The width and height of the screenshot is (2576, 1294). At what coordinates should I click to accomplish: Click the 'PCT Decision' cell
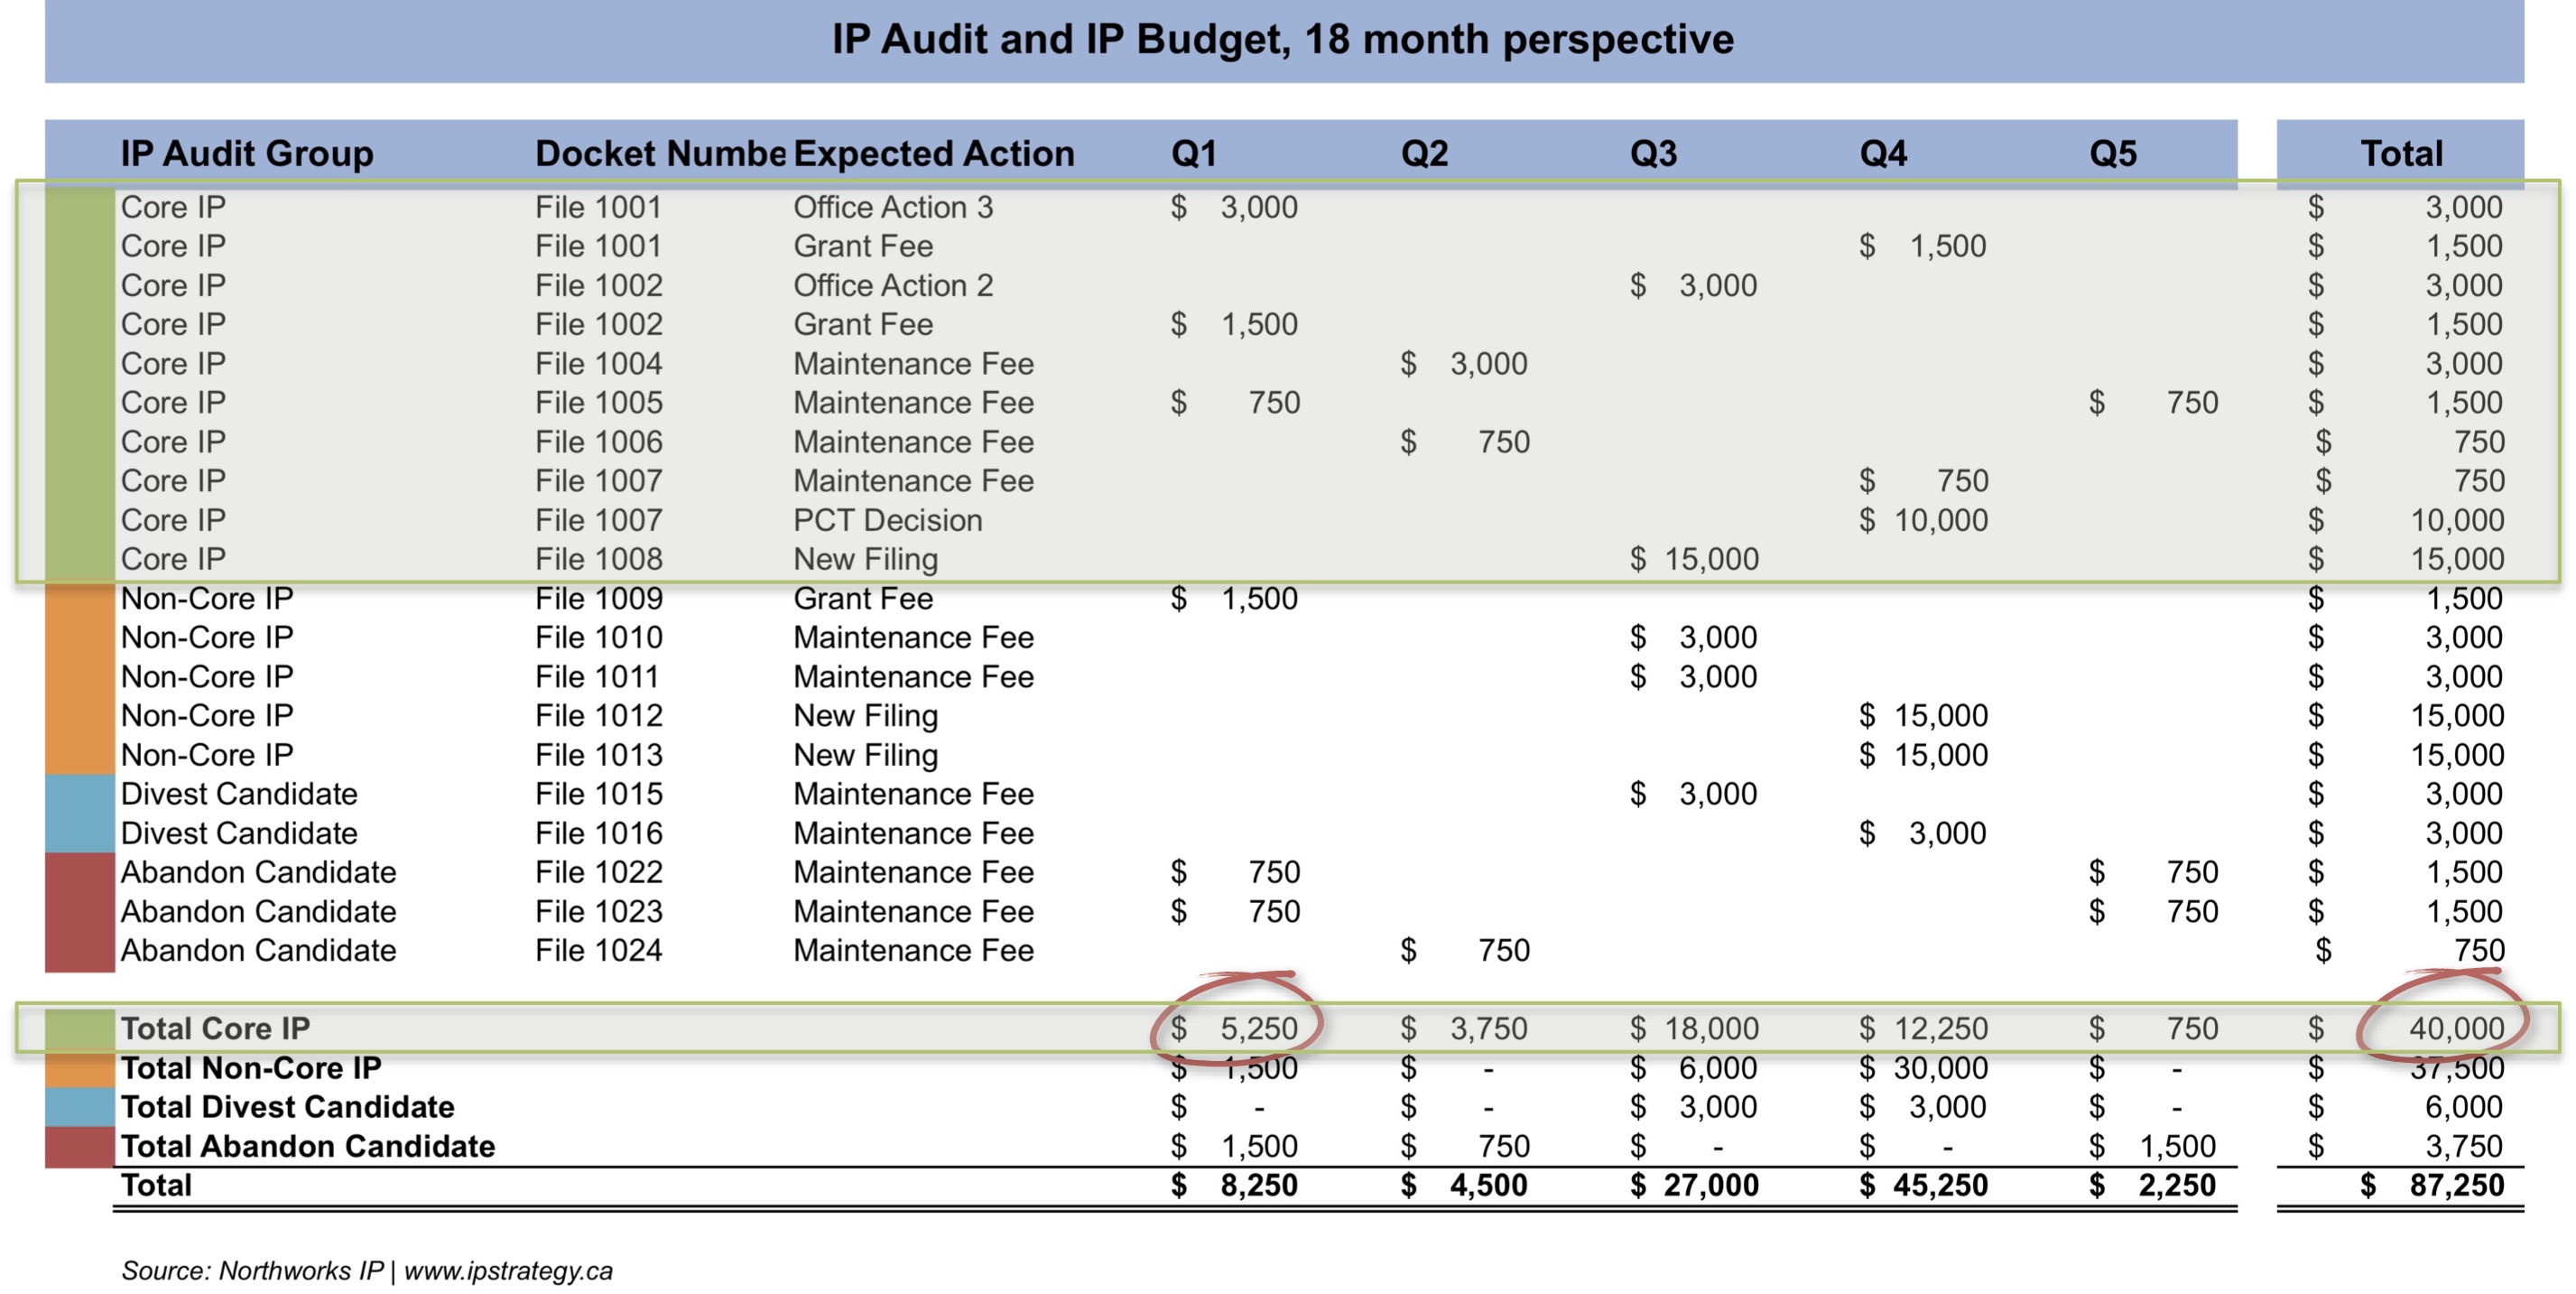click(x=887, y=520)
